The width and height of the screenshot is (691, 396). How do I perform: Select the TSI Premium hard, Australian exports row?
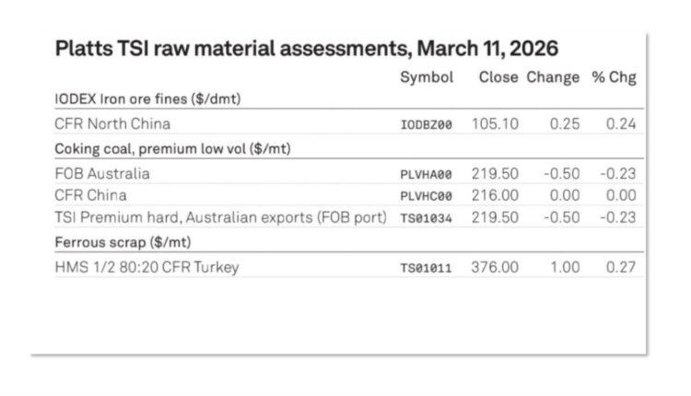point(202,217)
